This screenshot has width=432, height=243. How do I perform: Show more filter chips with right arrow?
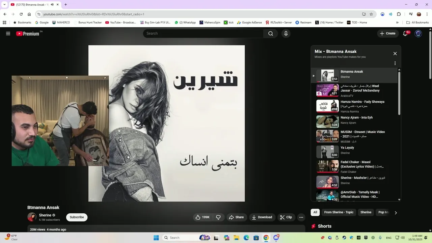pyautogui.click(x=396, y=213)
